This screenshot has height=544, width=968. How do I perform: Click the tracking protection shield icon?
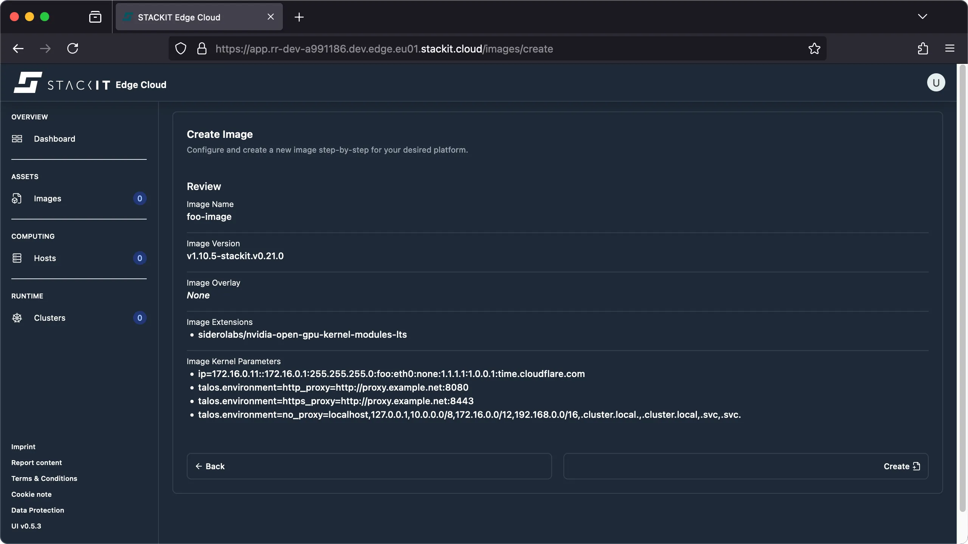(x=180, y=48)
